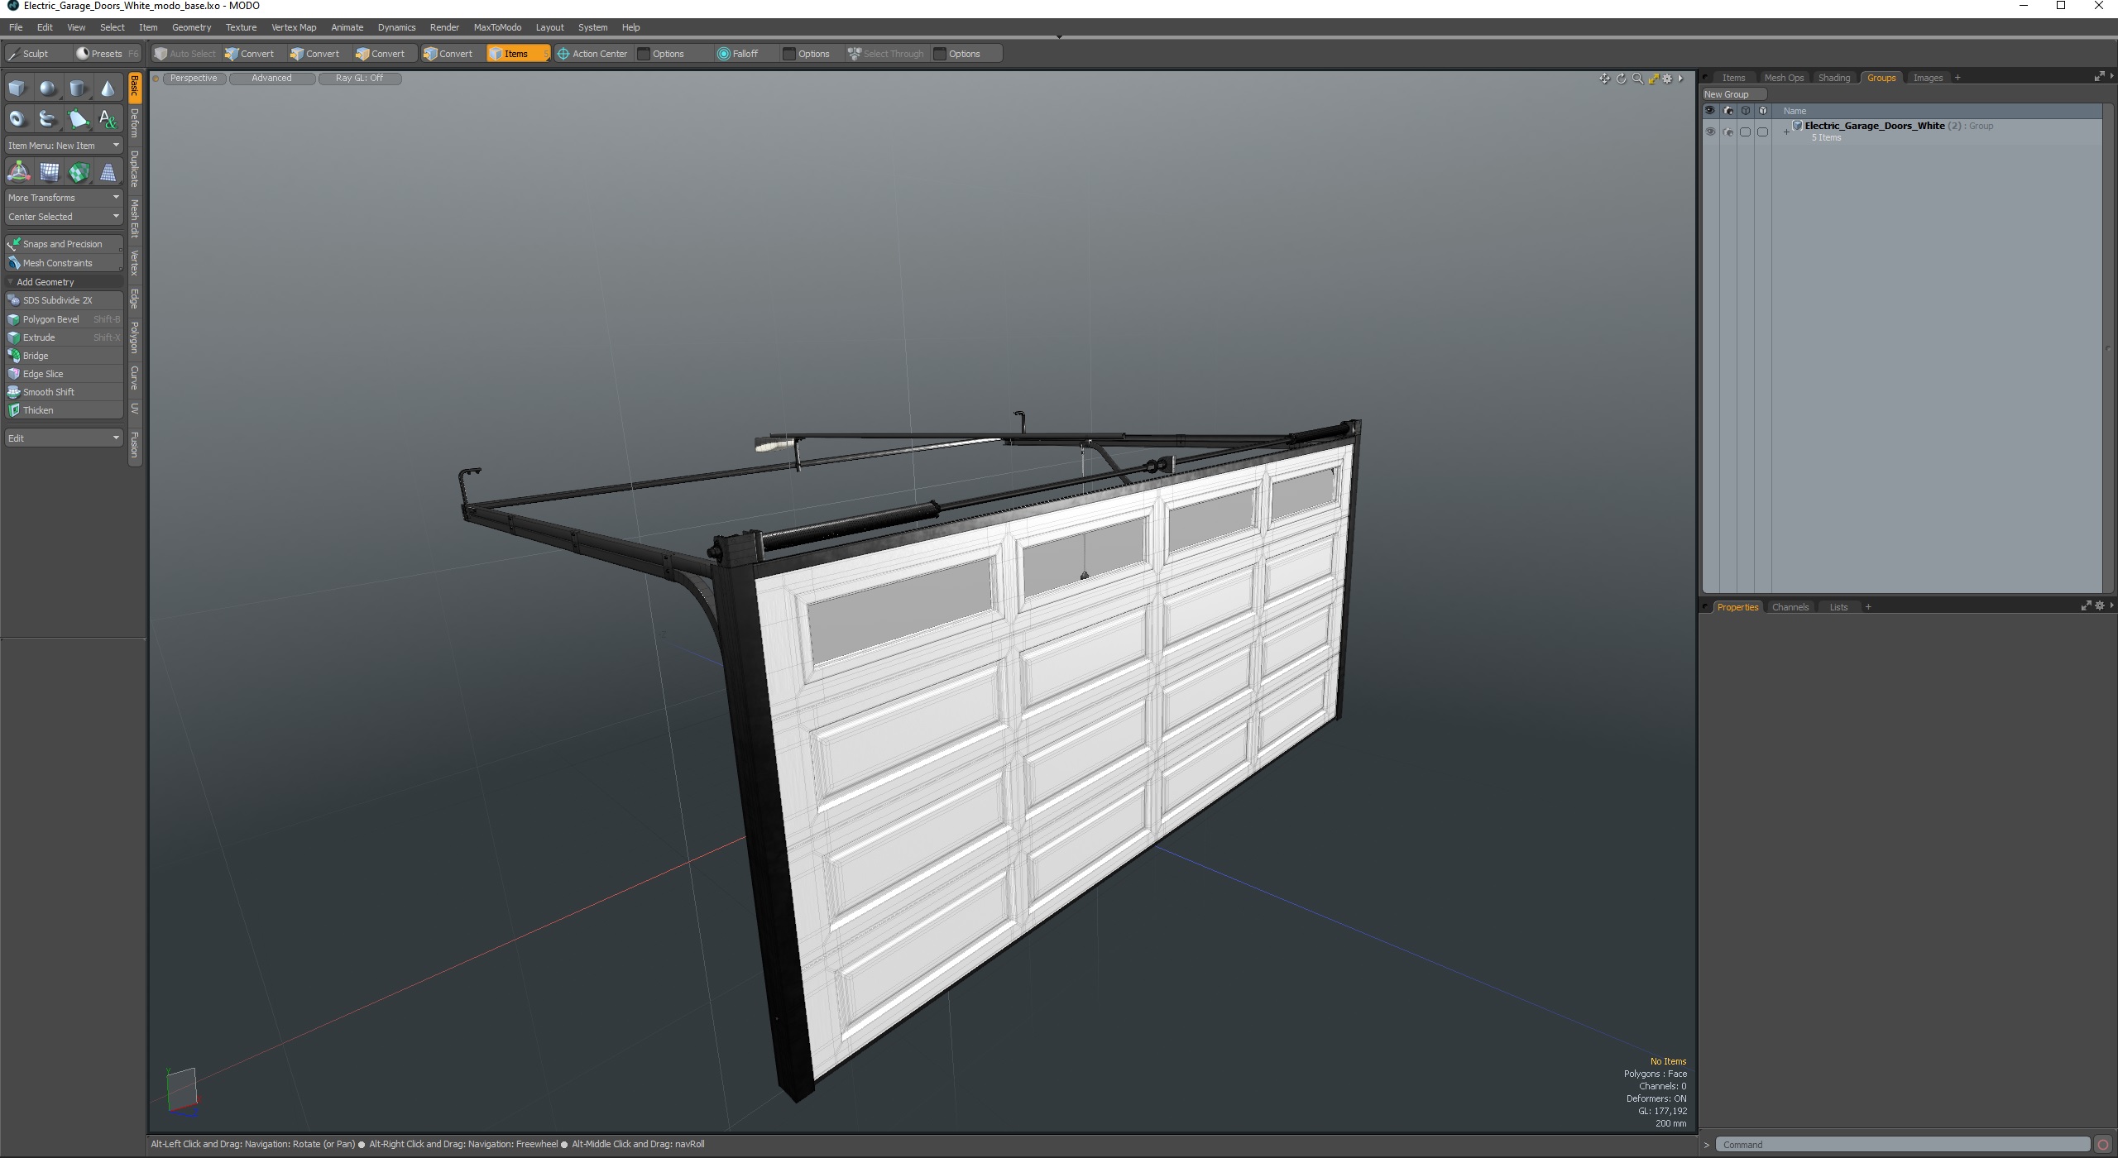Select the Thicken tool
This screenshot has width=2118, height=1158.
click(x=64, y=410)
